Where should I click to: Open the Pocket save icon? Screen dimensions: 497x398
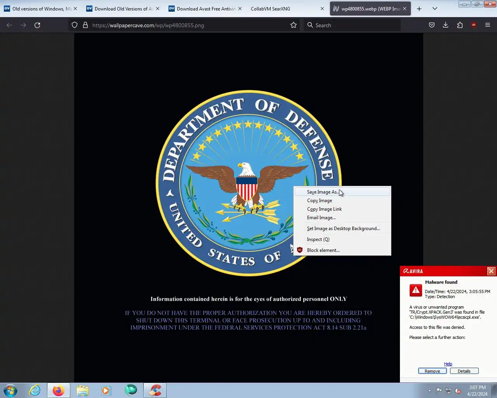tap(432, 25)
